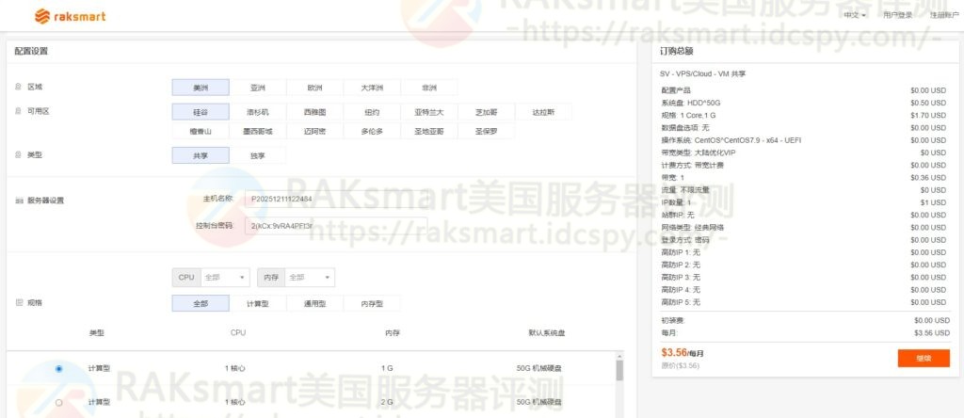Click the 类型 type icon
The width and height of the screenshot is (964, 418).
pos(19,154)
